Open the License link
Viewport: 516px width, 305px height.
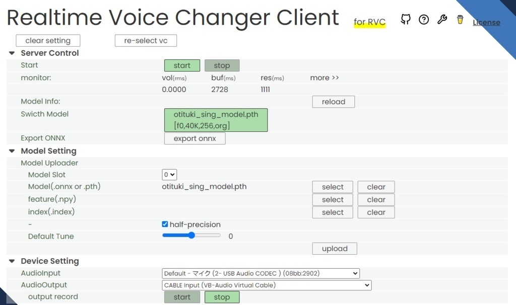(x=486, y=22)
